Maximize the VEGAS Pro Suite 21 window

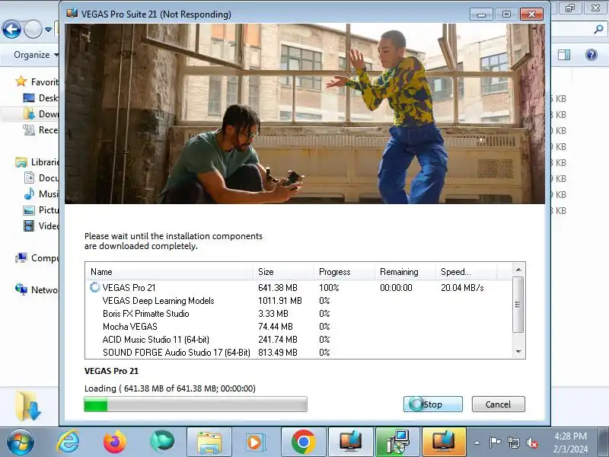pos(506,14)
